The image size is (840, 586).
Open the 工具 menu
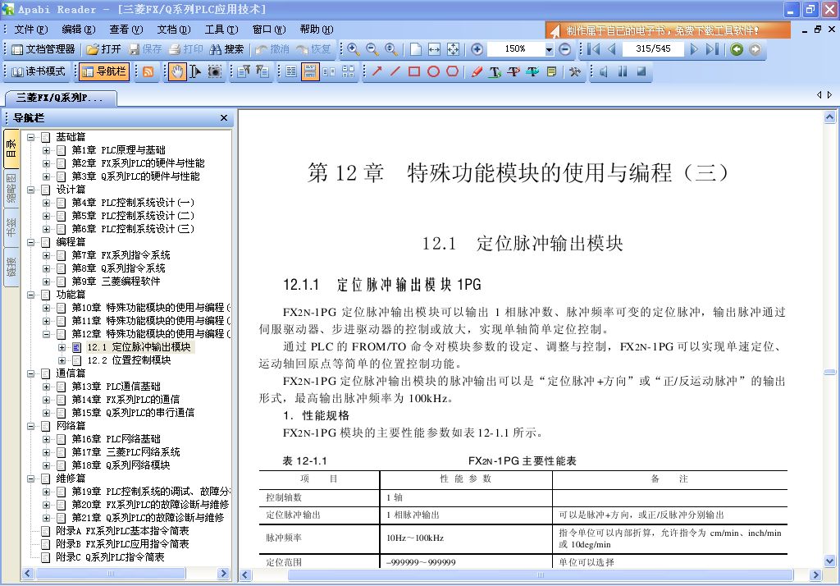(220, 30)
